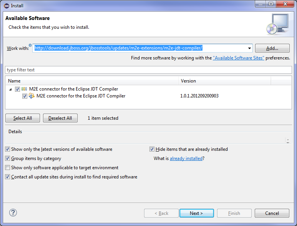Select the child M2E connector feature row label
The width and height of the screenshot is (297, 226).
pos(81,96)
